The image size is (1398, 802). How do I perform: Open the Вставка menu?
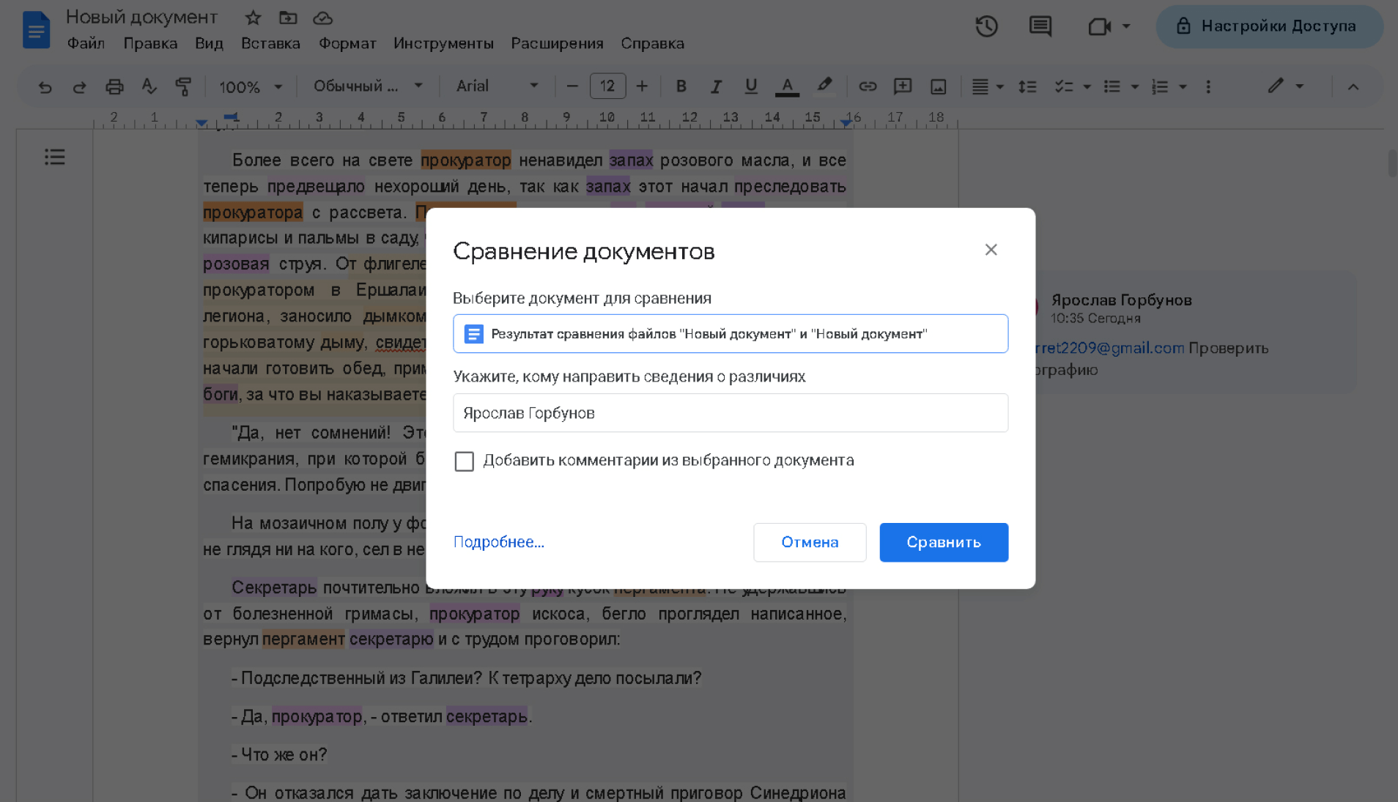click(270, 43)
